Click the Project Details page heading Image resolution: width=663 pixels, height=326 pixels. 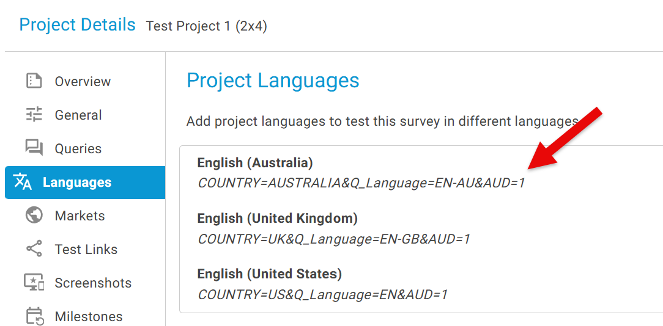[x=77, y=25]
